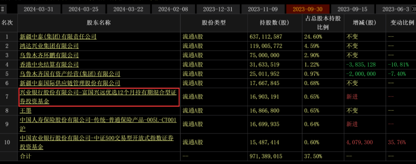Click the 合计 total row label
Viewport: 416px width, 164px height.
pos(25,156)
